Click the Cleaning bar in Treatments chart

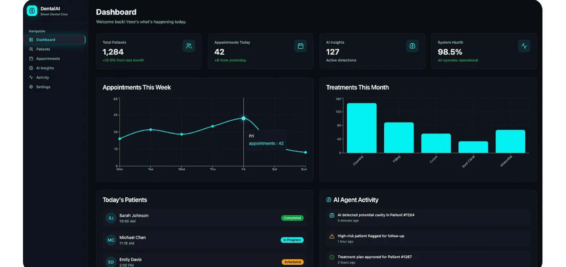point(361,128)
